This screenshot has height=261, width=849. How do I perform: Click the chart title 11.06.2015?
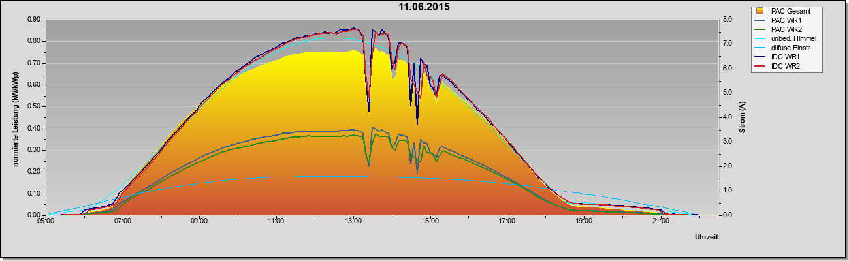[424, 8]
